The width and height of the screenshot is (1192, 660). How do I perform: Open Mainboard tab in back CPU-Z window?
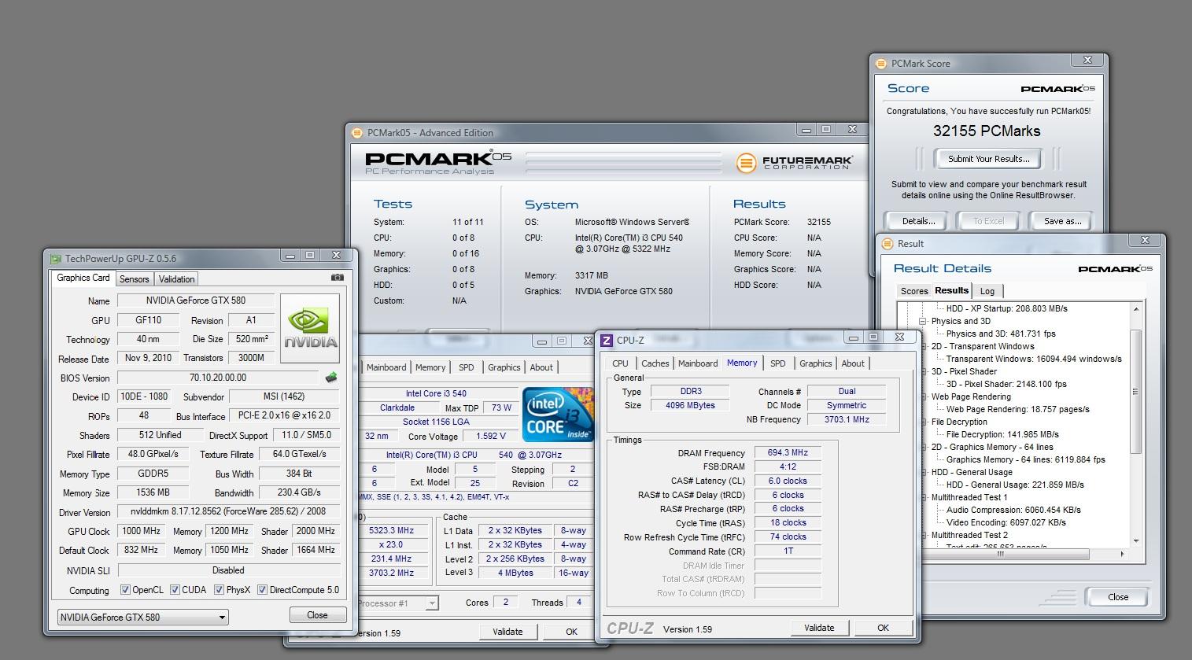point(386,367)
